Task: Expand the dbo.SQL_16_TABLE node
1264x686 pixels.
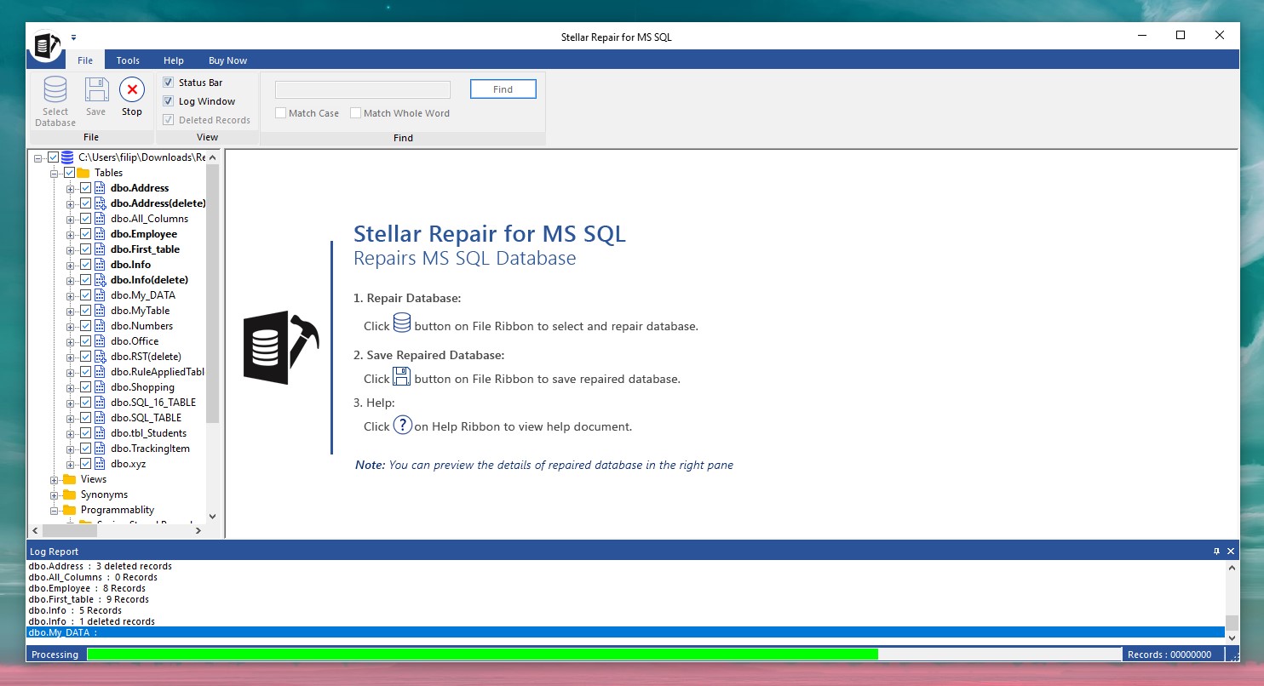Action: pos(71,403)
